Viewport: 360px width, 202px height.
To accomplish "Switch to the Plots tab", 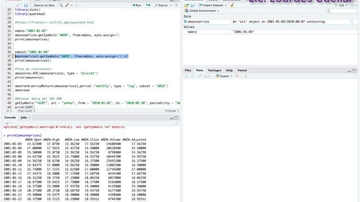I will pyautogui.click(x=200, y=70).
